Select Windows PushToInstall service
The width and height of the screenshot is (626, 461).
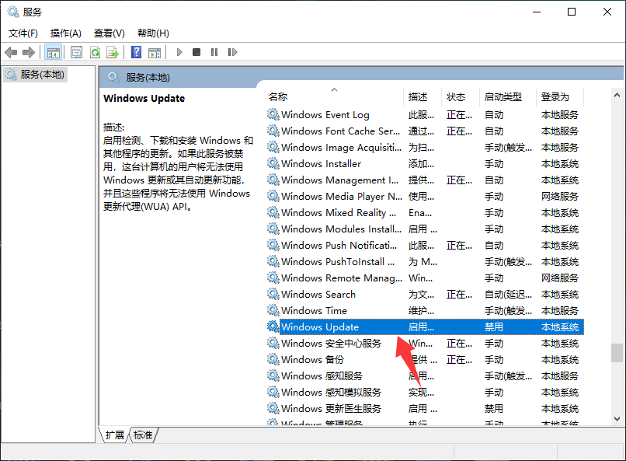point(425,261)
